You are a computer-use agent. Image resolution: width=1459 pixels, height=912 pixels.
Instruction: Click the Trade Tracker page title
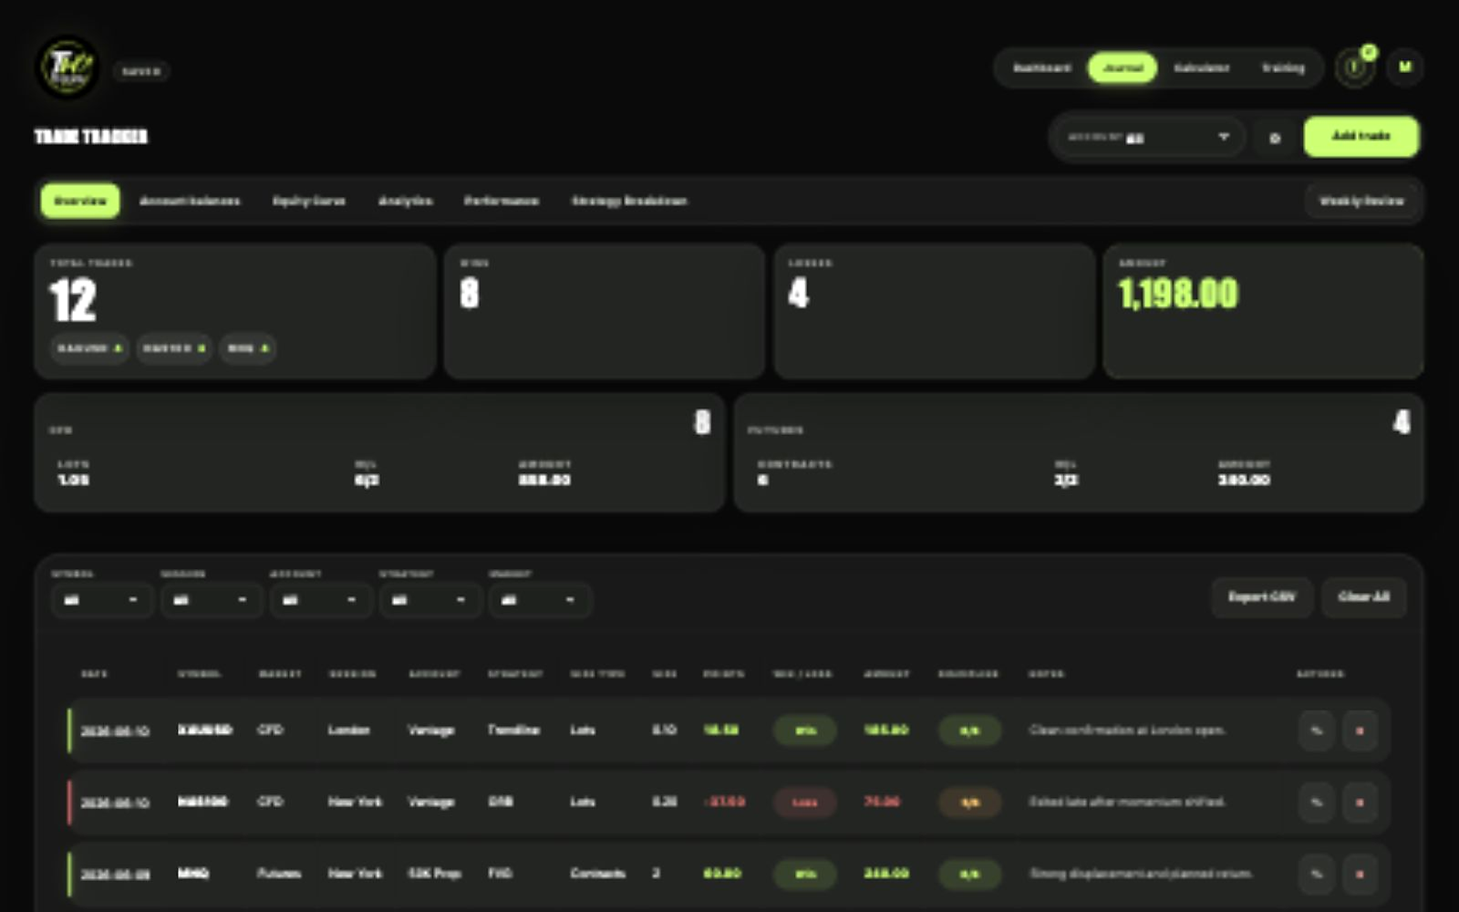click(91, 136)
